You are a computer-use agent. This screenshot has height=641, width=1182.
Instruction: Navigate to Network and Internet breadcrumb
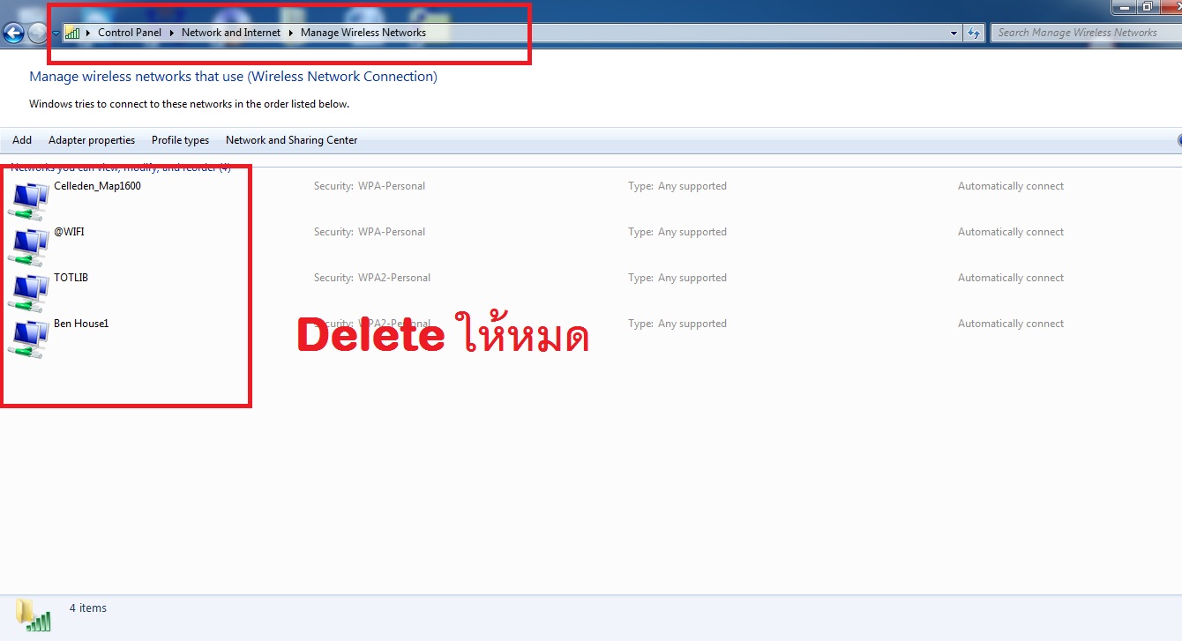point(231,33)
